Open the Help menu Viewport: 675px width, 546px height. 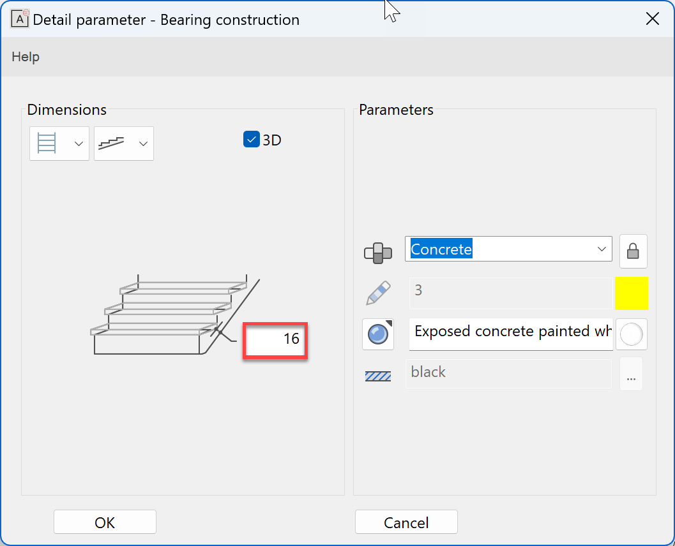click(25, 56)
